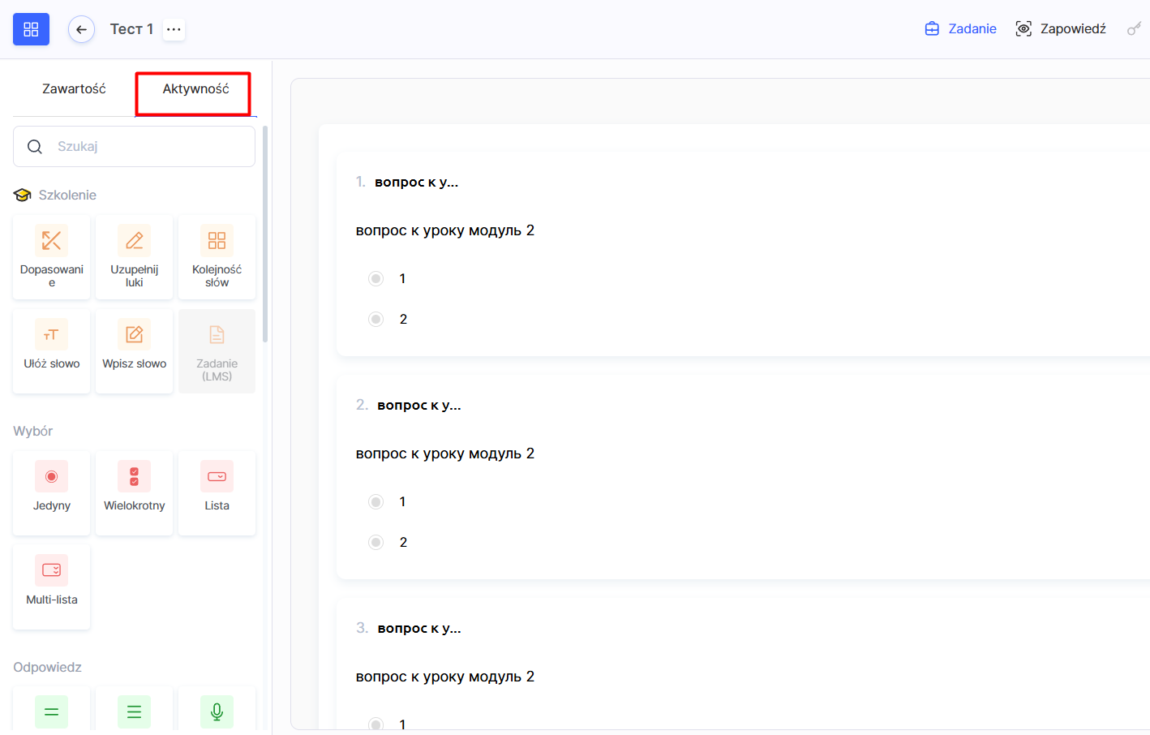
Task: Open the three-dots menu next to Тест 1
Action: [x=174, y=29]
